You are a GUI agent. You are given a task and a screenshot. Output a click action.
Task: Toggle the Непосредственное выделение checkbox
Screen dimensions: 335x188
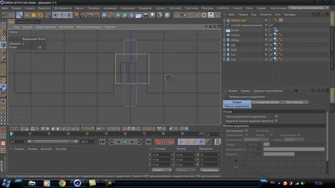tap(276, 116)
